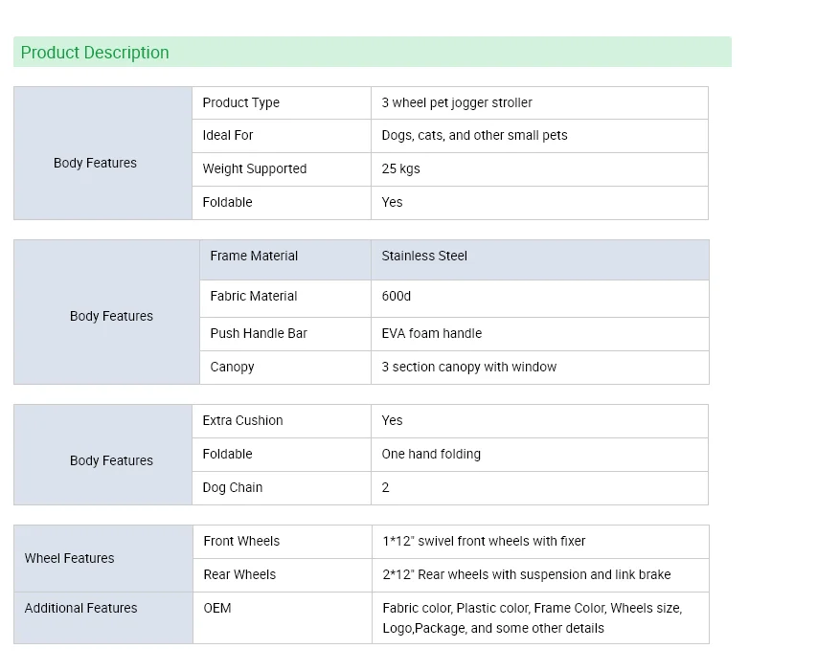Select the Push Handle Bar label
The image size is (840, 671).
[259, 333]
